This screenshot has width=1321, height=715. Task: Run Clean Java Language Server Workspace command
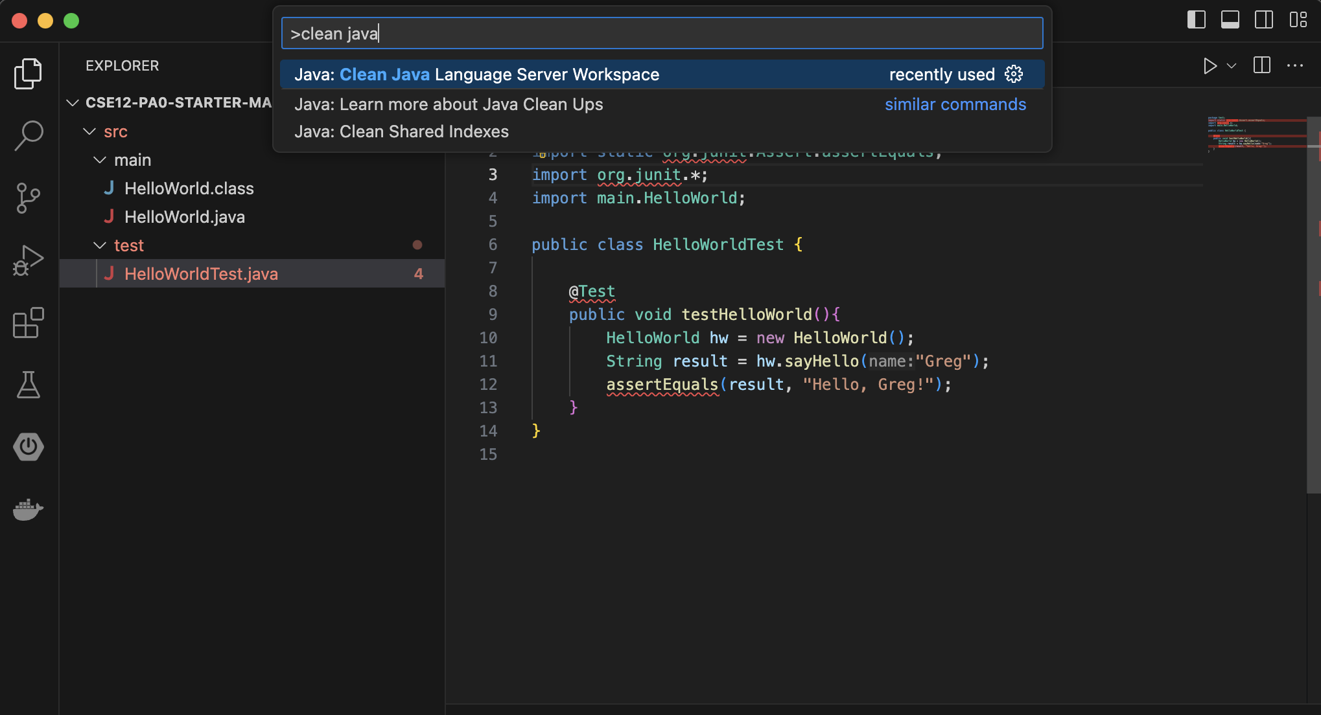pos(662,74)
